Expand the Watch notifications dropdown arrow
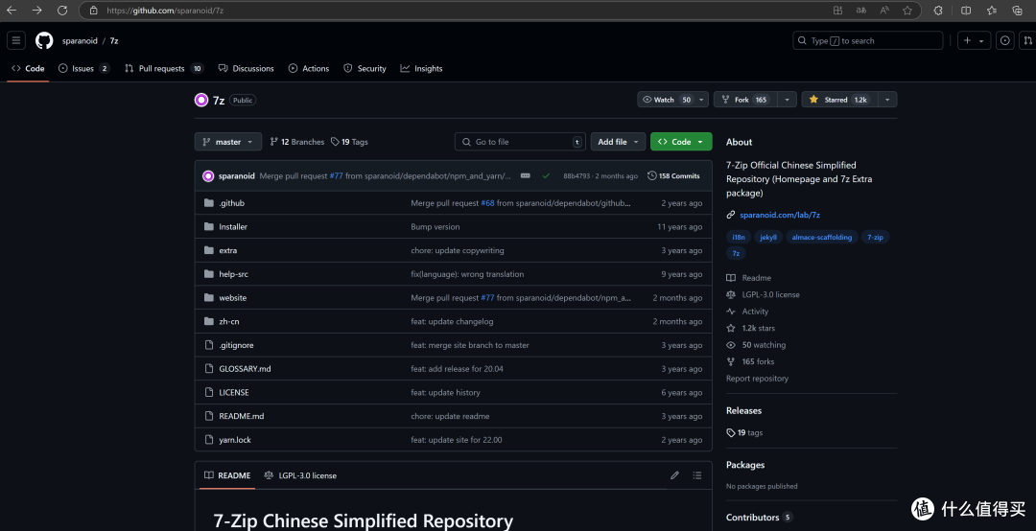The width and height of the screenshot is (1036, 531). [x=701, y=100]
